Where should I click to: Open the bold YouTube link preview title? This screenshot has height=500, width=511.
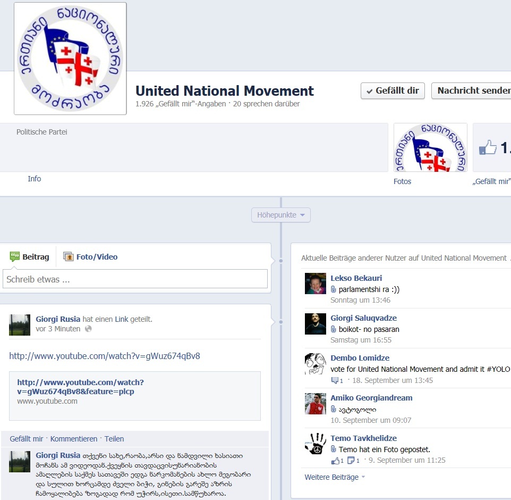(x=81, y=387)
